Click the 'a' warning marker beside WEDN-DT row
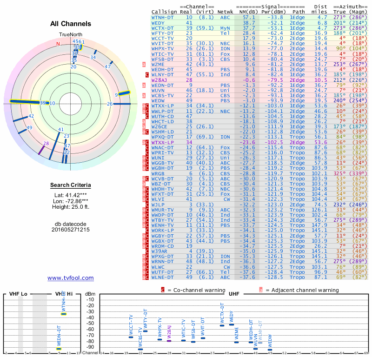 click(x=144, y=85)
